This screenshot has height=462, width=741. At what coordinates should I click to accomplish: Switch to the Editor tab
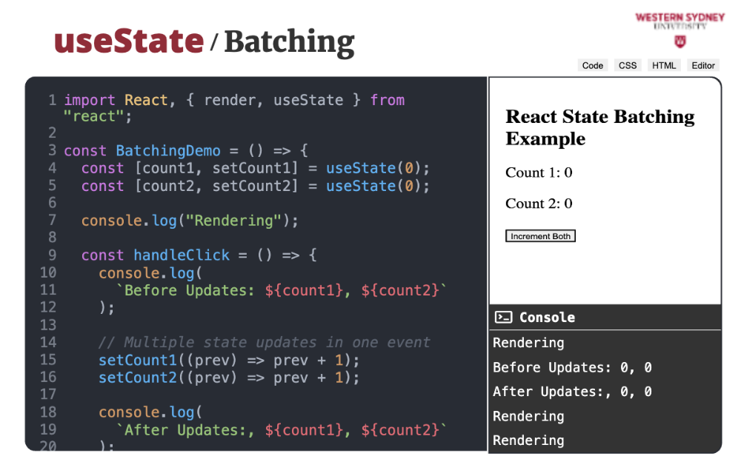tap(702, 65)
